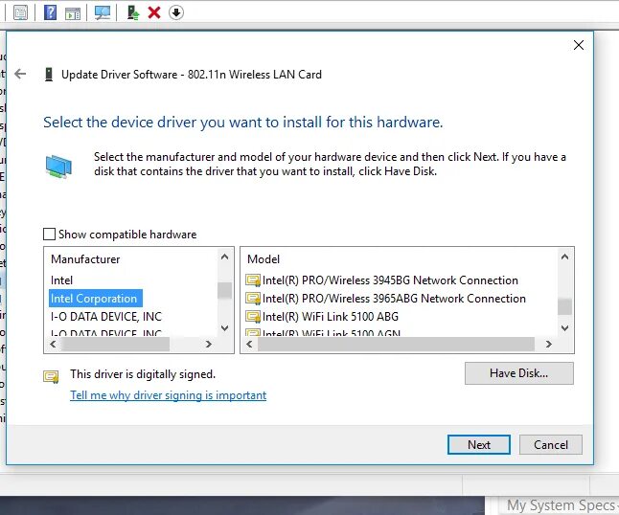Choose Intel(R) PRO/Wireless 3945BG Network Connection
619x515 pixels.
(x=390, y=280)
